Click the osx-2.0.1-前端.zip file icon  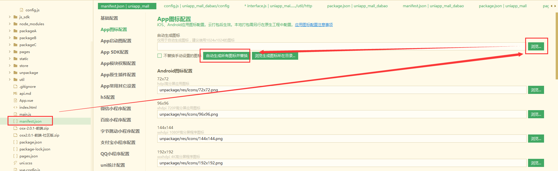pyautogui.click(x=15, y=128)
